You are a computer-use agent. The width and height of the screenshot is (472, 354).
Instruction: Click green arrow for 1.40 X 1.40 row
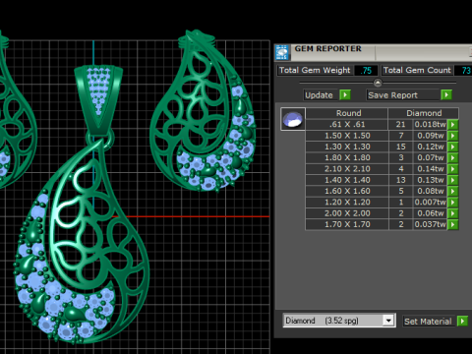pos(453,180)
